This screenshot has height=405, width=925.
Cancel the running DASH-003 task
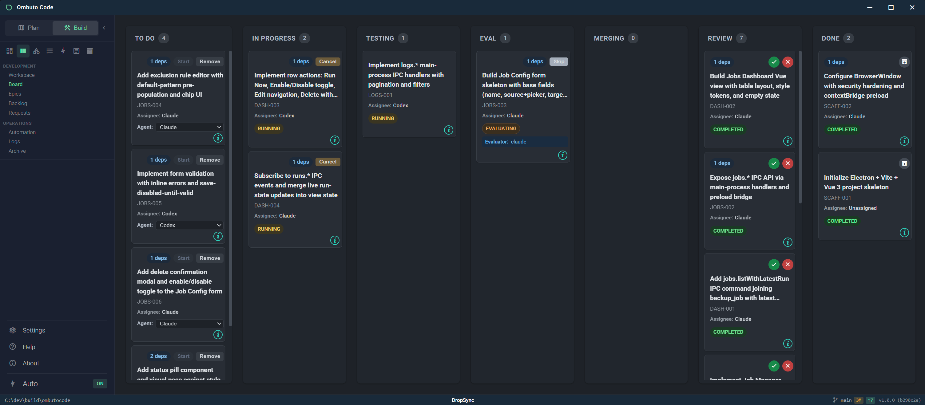coord(328,61)
